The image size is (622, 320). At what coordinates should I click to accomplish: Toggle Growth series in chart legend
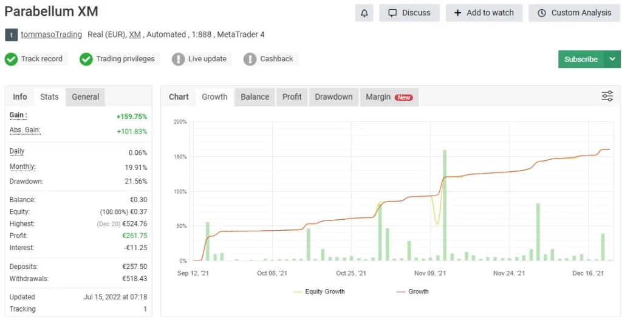[412, 291]
